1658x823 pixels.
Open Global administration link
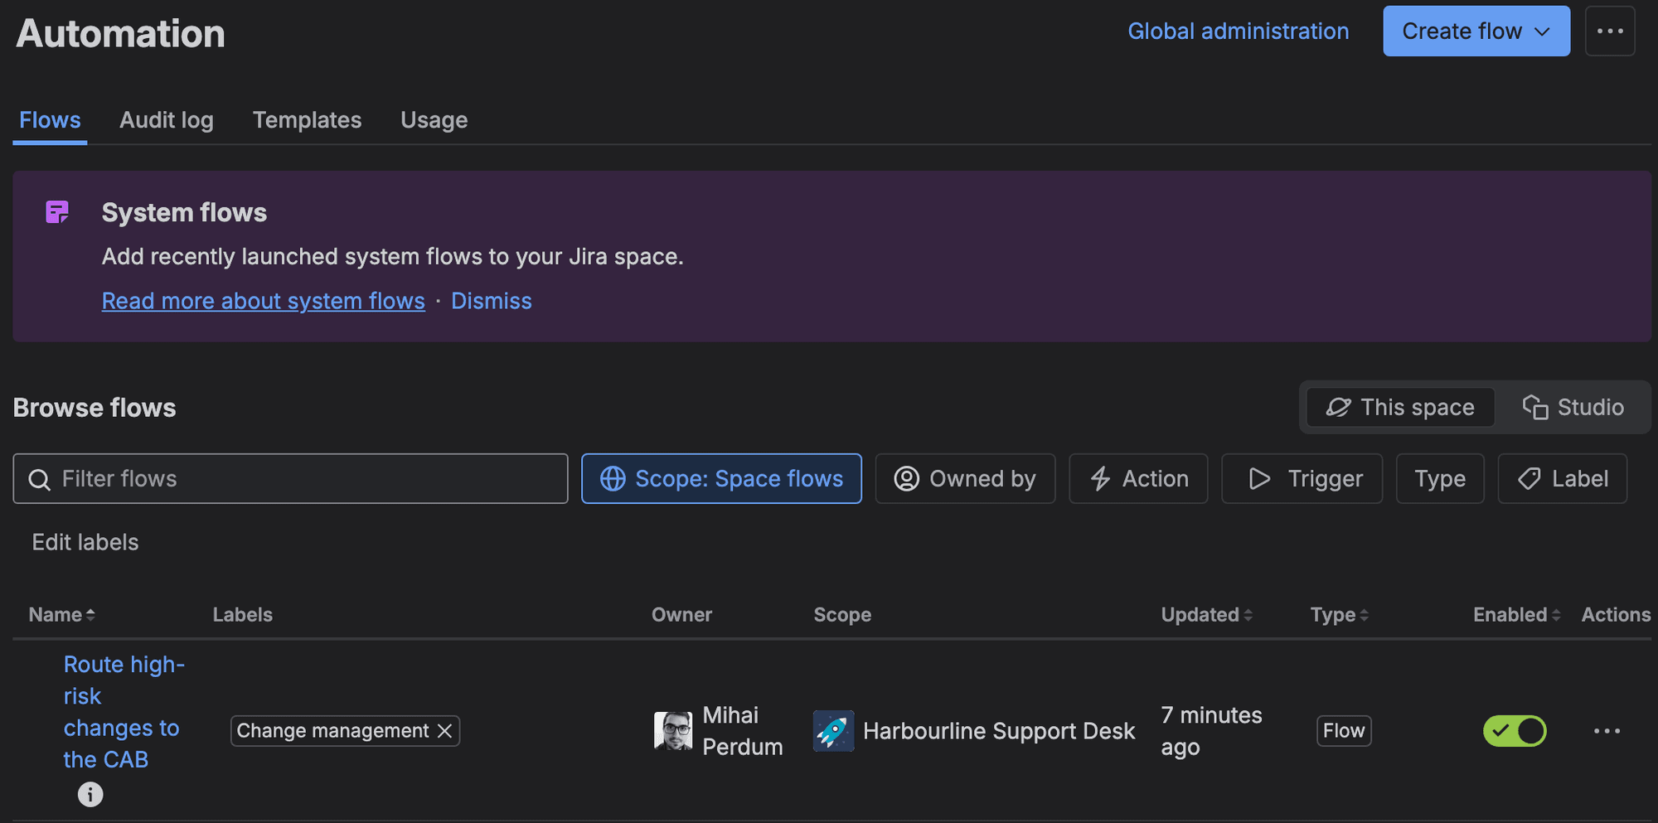point(1239,31)
